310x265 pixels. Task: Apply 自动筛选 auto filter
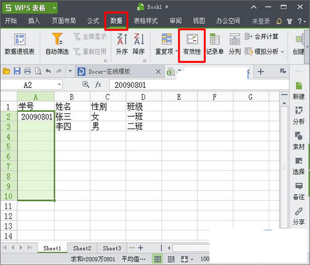(57, 45)
